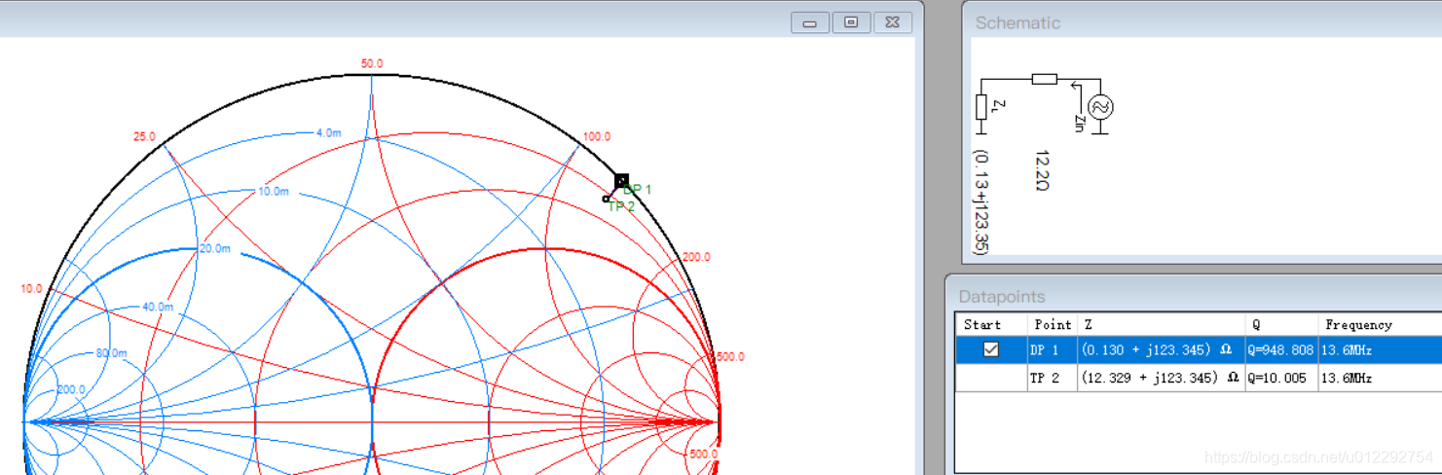Click the AC source symbol in Schematic
1442x475 pixels.
tap(1100, 107)
